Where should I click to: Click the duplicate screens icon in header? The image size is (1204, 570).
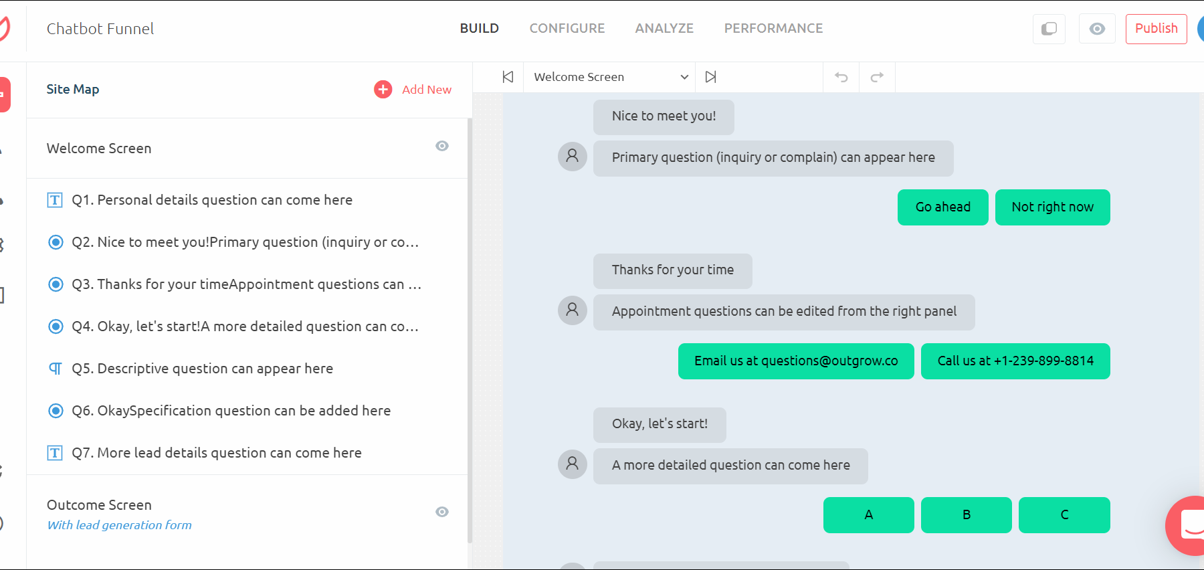(x=1049, y=29)
